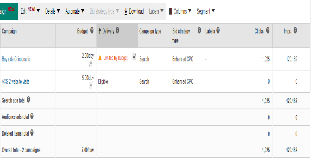Click the Delivery column help icon
The width and height of the screenshot is (312, 159).
(117, 31)
